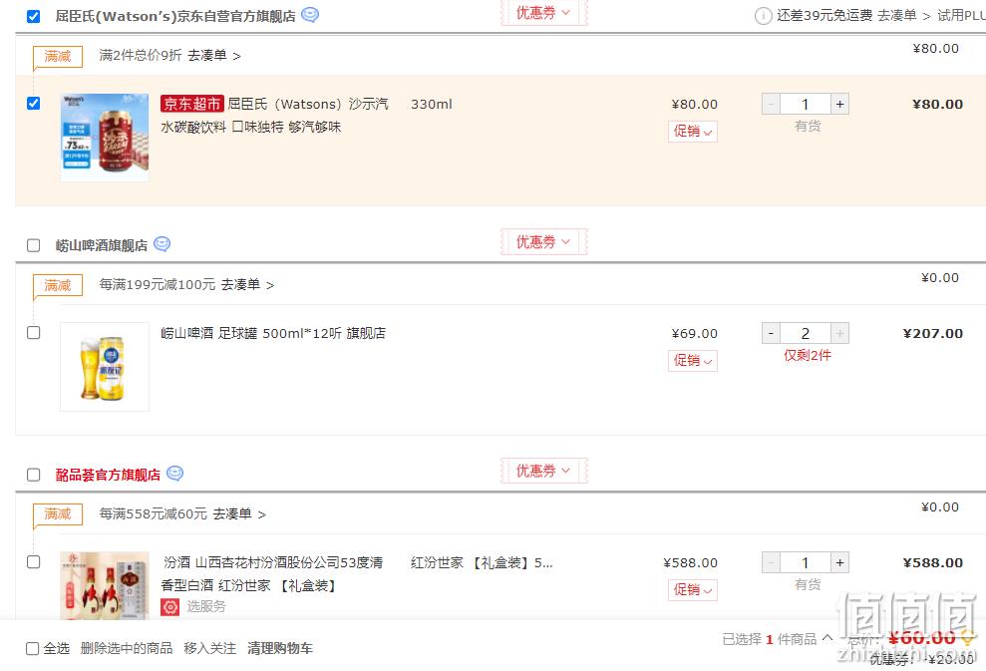Tick the 全选 checkbox in the bottom bar

tap(32, 648)
